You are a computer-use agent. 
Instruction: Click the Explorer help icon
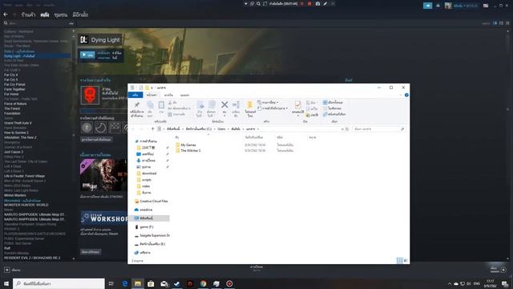click(x=406, y=95)
